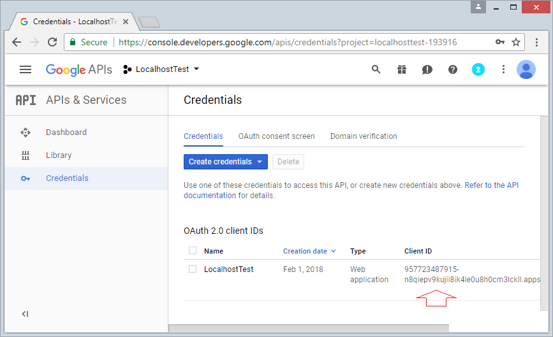Click the Client ID value 957723487915-
This screenshot has width=553, height=337.
pos(432,269)
